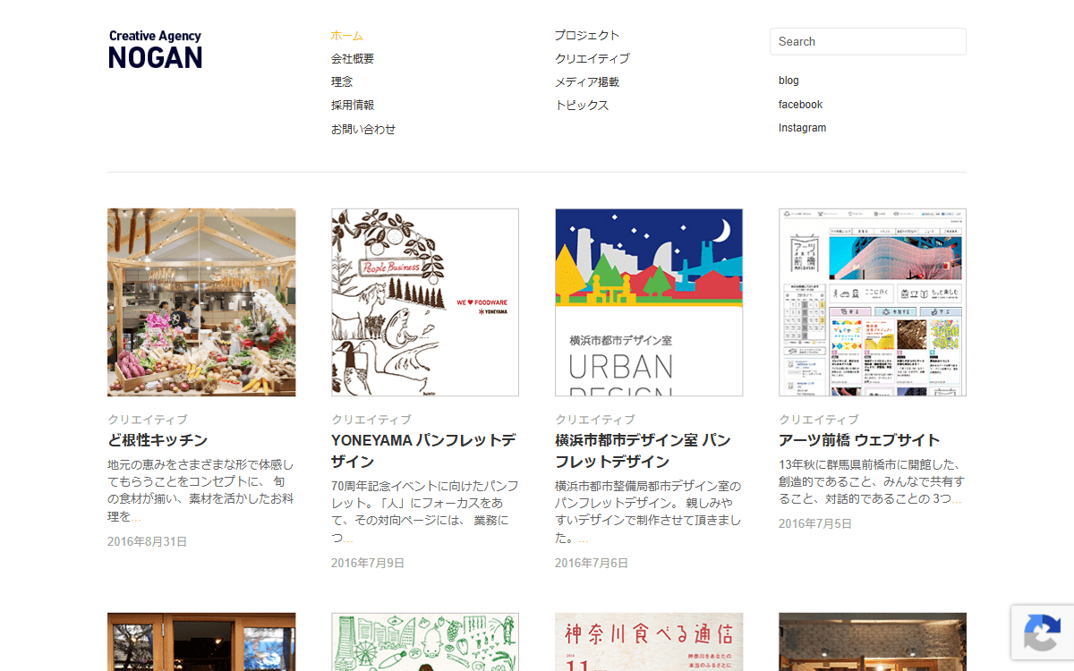Viewport: 1074px width, 671px height.
Task: Click the date 2016年7月5日
Action: click(x=815, y=523)
